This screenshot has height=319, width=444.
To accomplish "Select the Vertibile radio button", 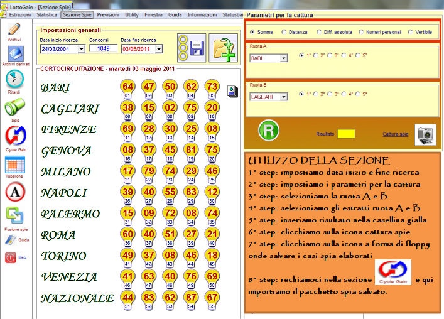I will 410,31.
